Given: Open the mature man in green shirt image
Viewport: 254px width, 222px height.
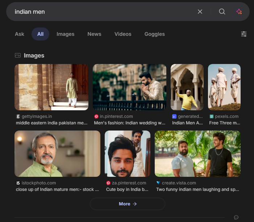Looking at the screenshot, I should 57,154.
